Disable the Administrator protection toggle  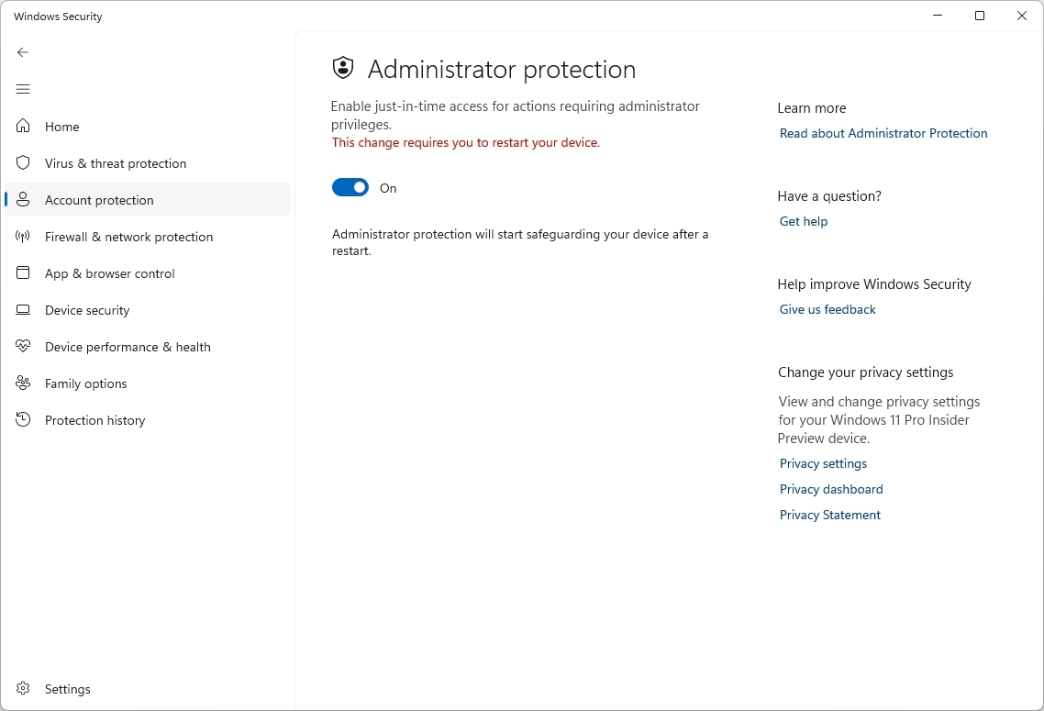coord(350,187)
